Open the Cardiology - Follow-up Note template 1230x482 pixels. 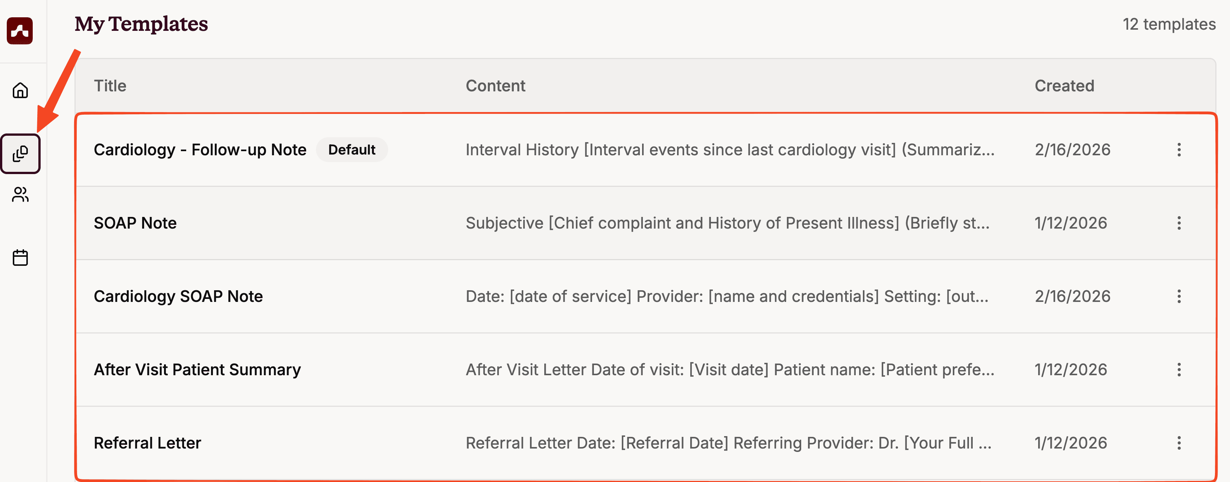(200, 150)
